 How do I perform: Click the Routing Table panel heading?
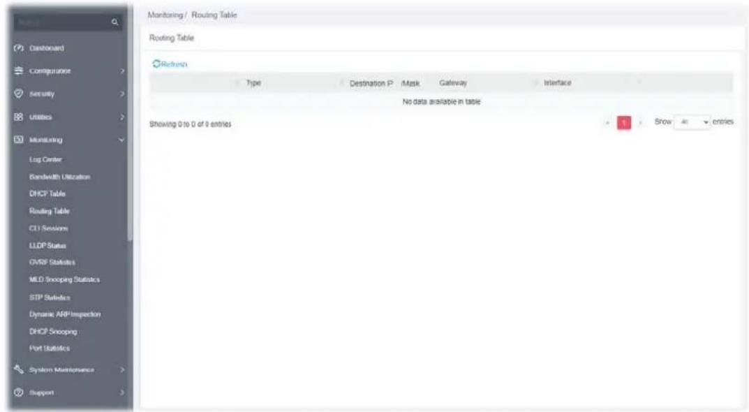172,38
